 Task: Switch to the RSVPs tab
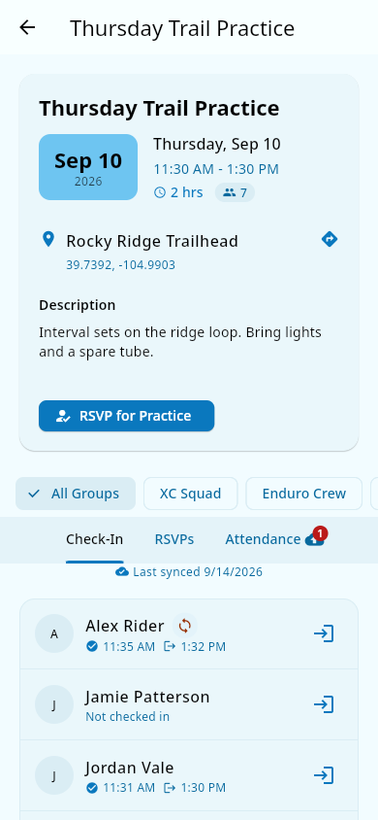click(x=174, y=539)
